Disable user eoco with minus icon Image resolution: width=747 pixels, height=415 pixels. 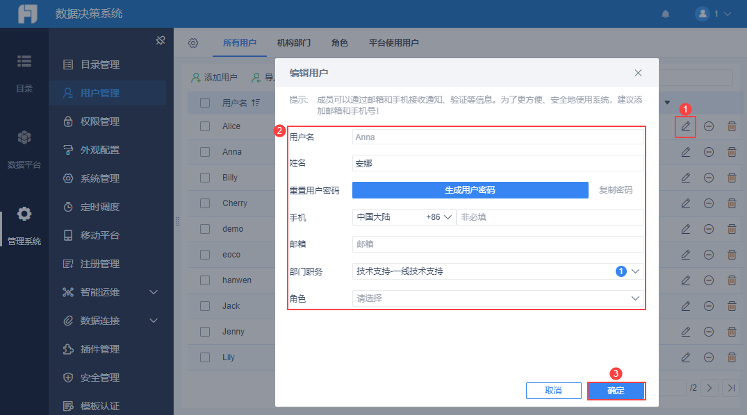pos(709,255)
